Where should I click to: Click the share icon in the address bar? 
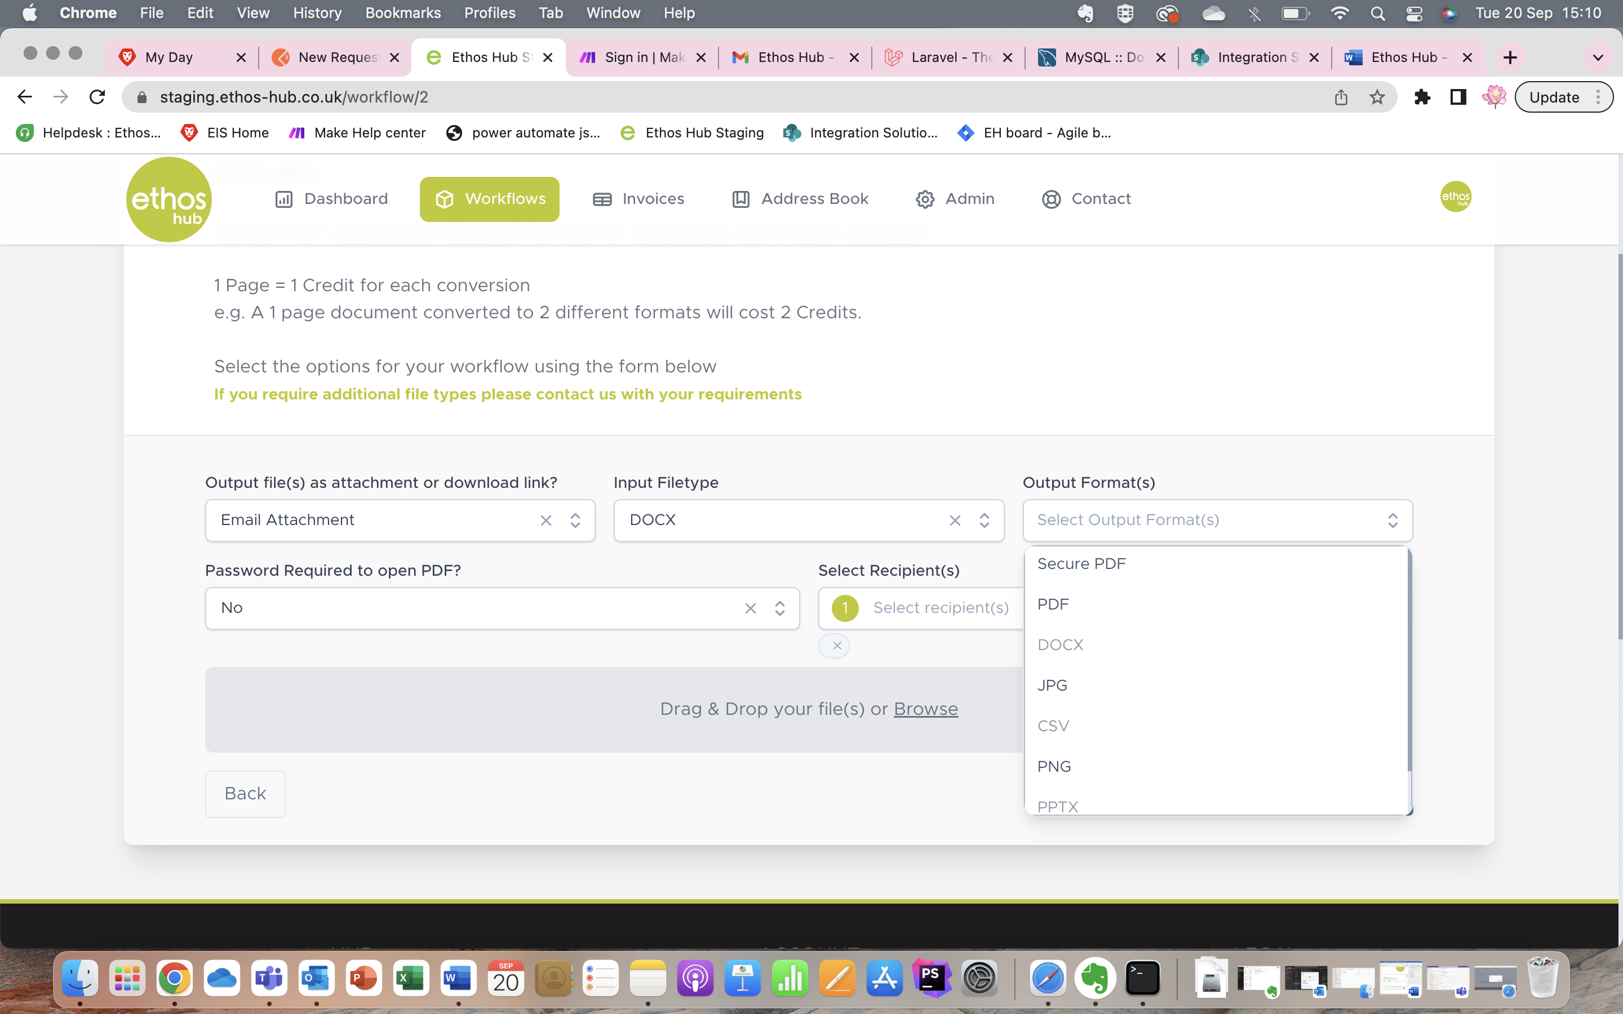tap(1340, 96)
